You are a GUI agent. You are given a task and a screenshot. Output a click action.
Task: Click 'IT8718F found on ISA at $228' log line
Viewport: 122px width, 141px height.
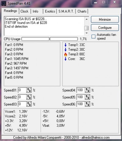pyautogui.click(x=26, y=23)
